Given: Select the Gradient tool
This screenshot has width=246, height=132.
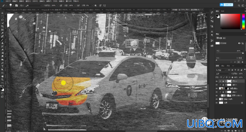Looking at the screenshot, I should click(x=2, y=53).
